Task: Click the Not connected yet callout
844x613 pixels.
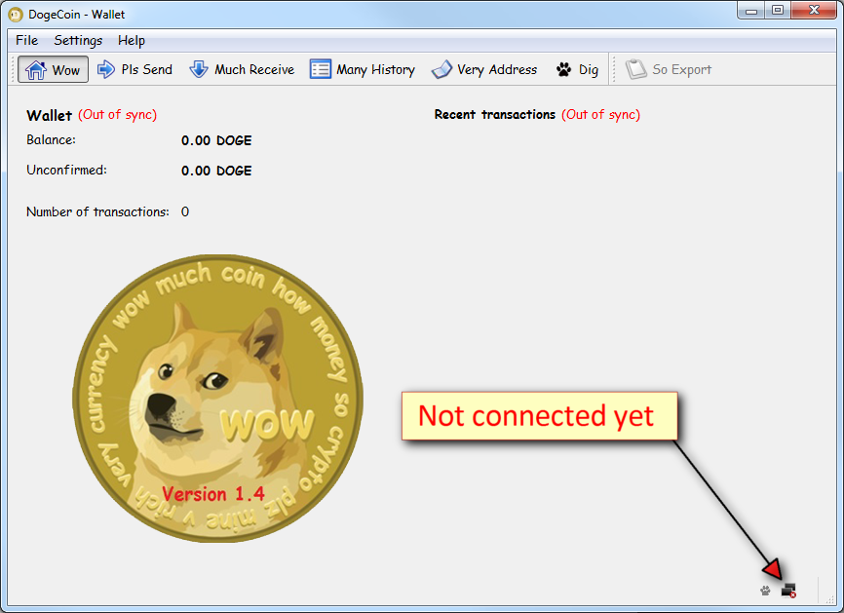Action: [539, 415]
